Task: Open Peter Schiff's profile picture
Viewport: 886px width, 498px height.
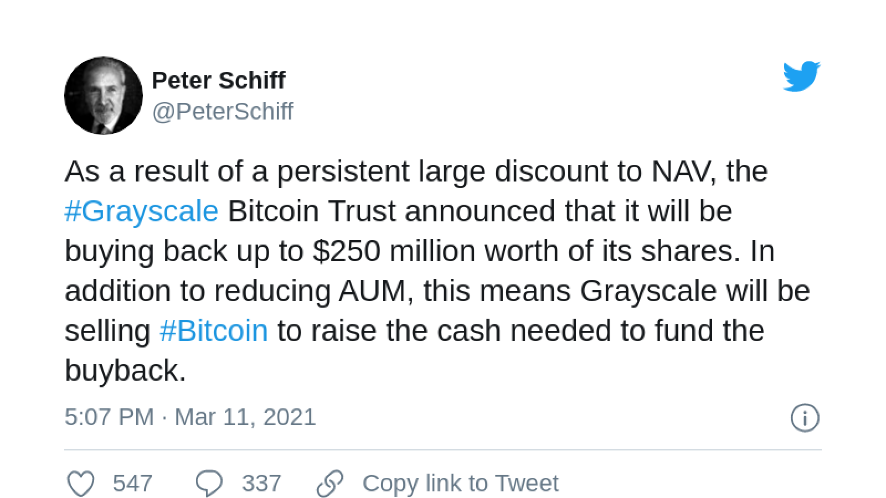Action: tap(104, 95)
